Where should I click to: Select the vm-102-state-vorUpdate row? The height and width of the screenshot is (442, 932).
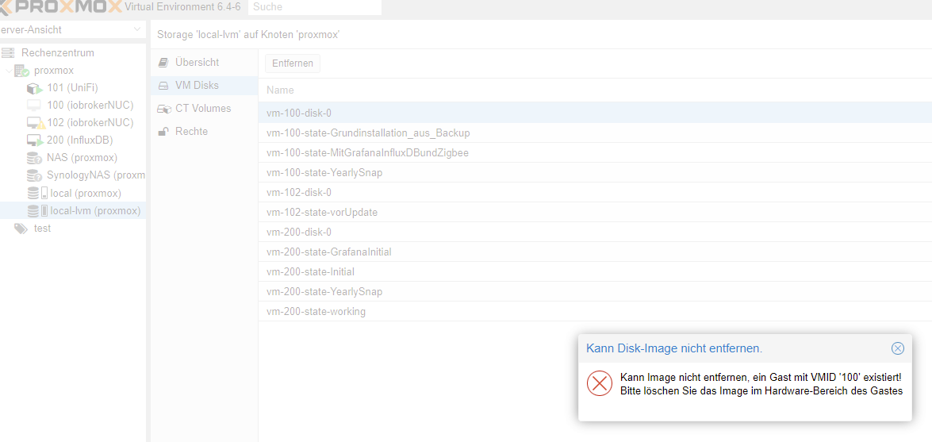595,213
